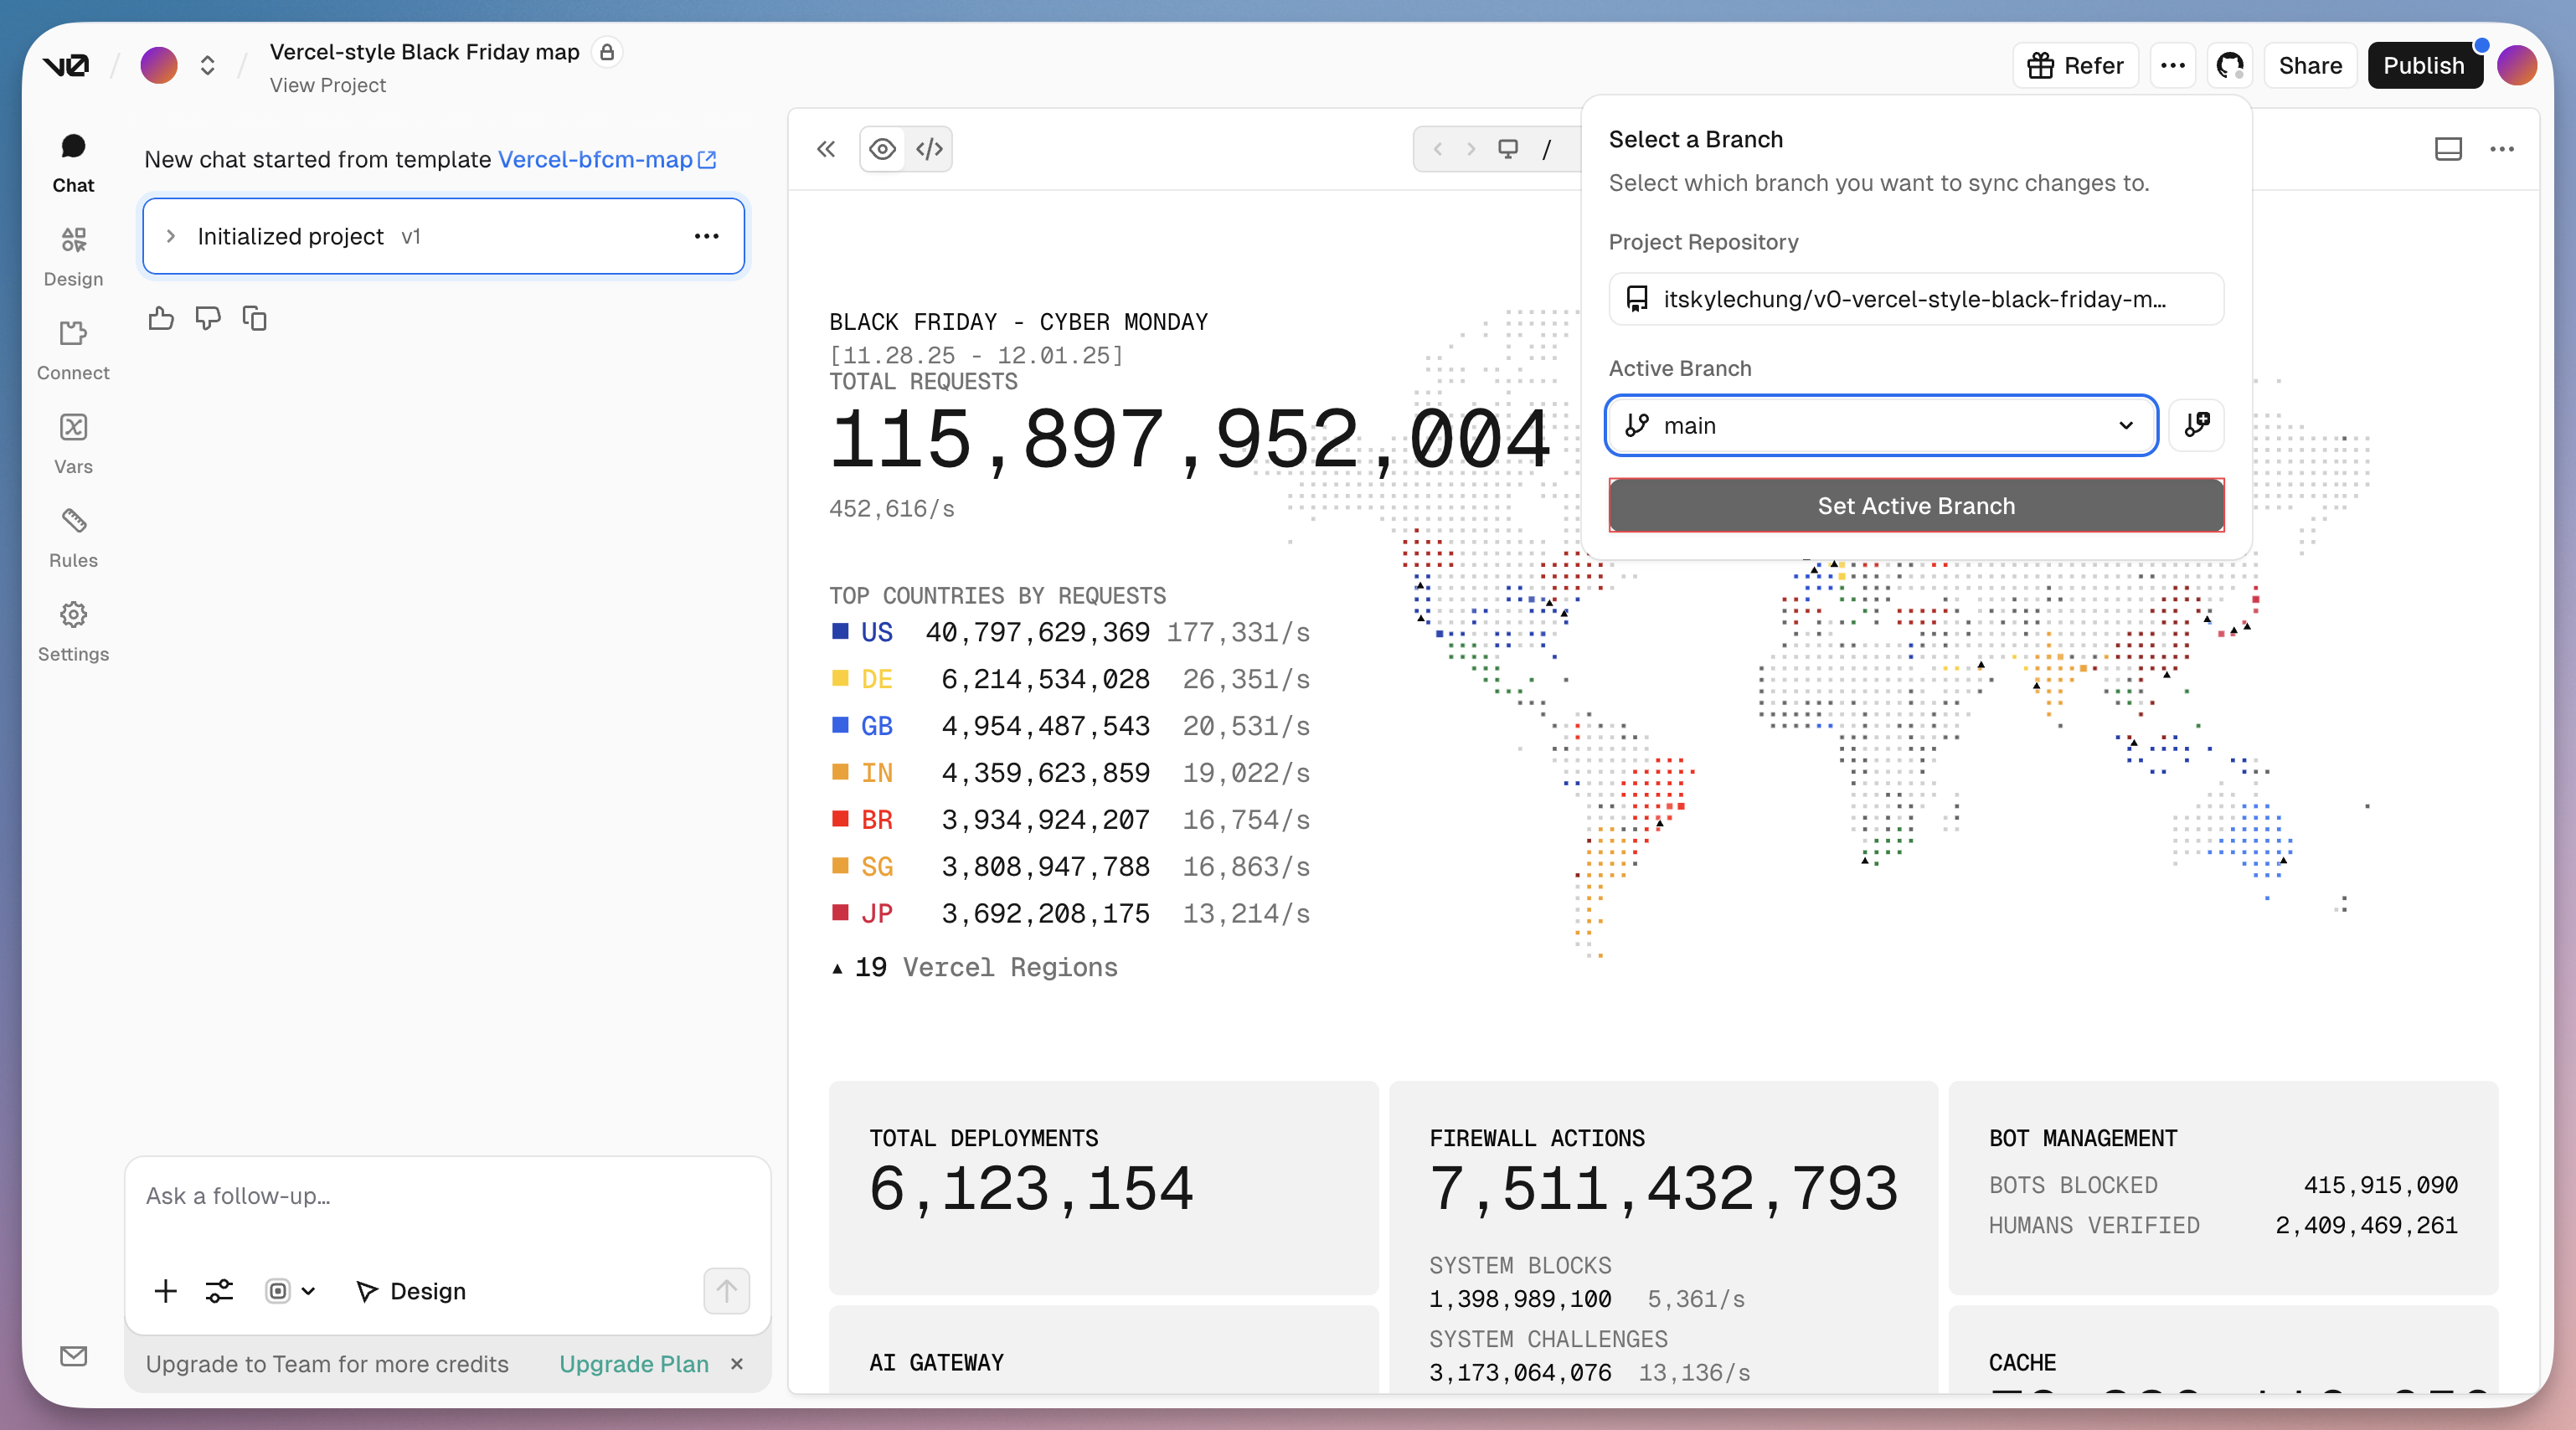2576x1430 pixels.
Task: Open the main branch dropdown
Action: tap(1880, 425)
